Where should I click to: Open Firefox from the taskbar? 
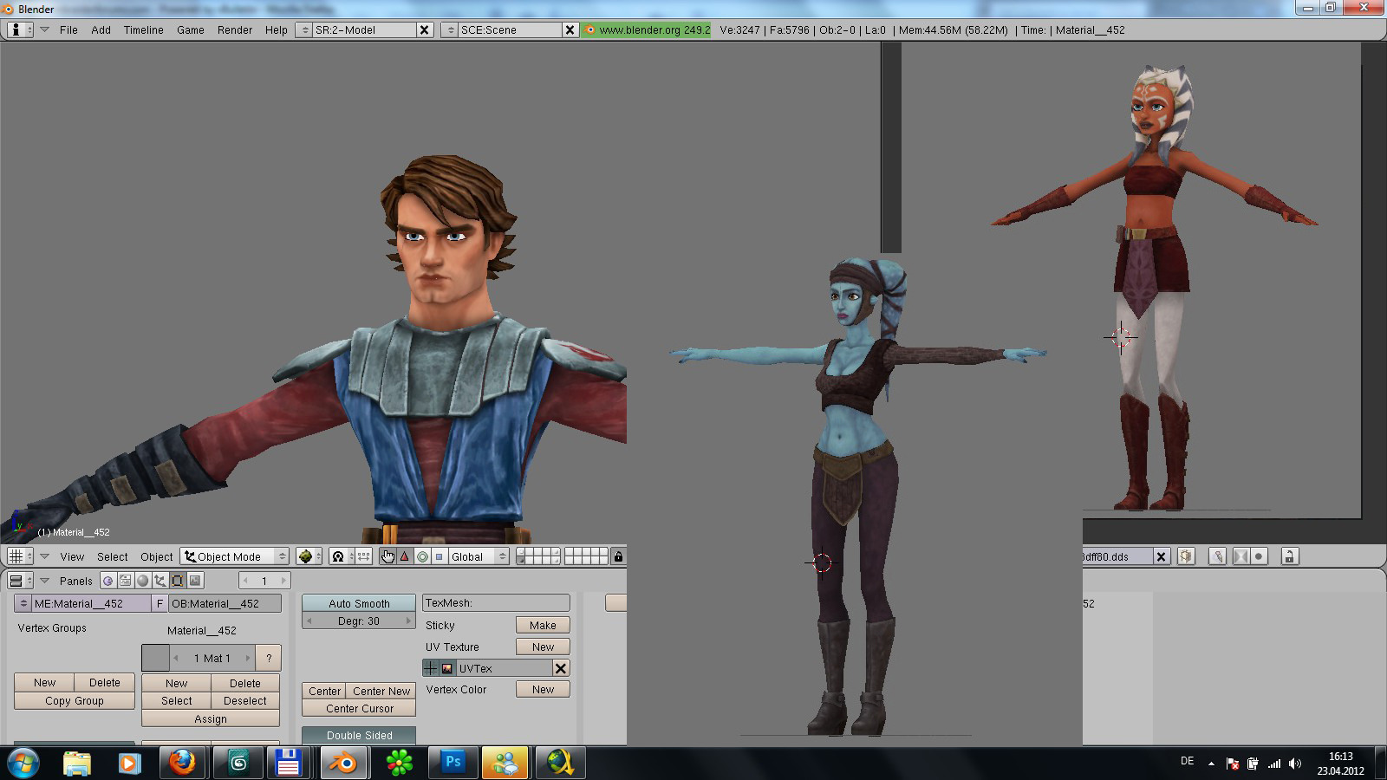(x=182, y=763)
